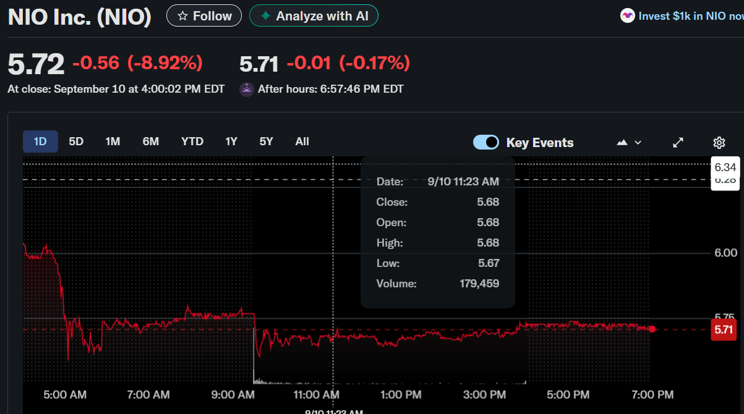Click the 6.00 price axis label
Viewport: 744px width, 414px height.
click(x=726, y=253)
